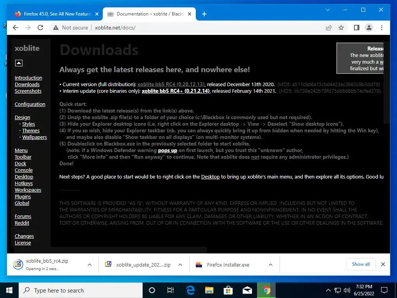Screen dimensions: 397x298
Task: Close the Firefox 45.0 tab
Action: tap(97, 14)
